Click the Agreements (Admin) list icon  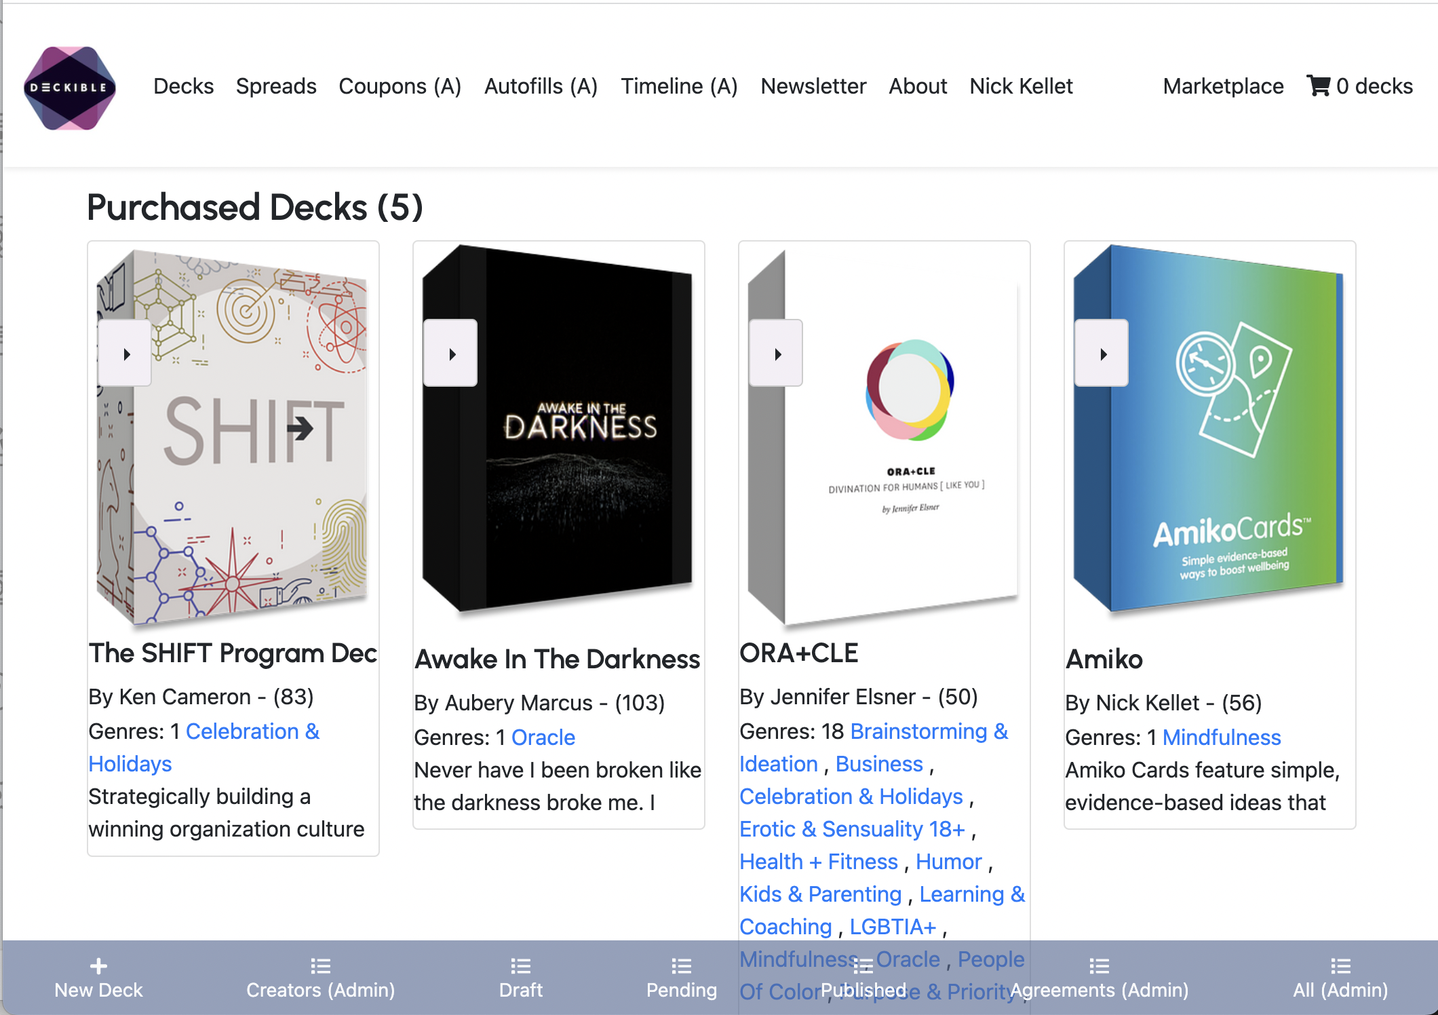click(x=1099, y=965)
